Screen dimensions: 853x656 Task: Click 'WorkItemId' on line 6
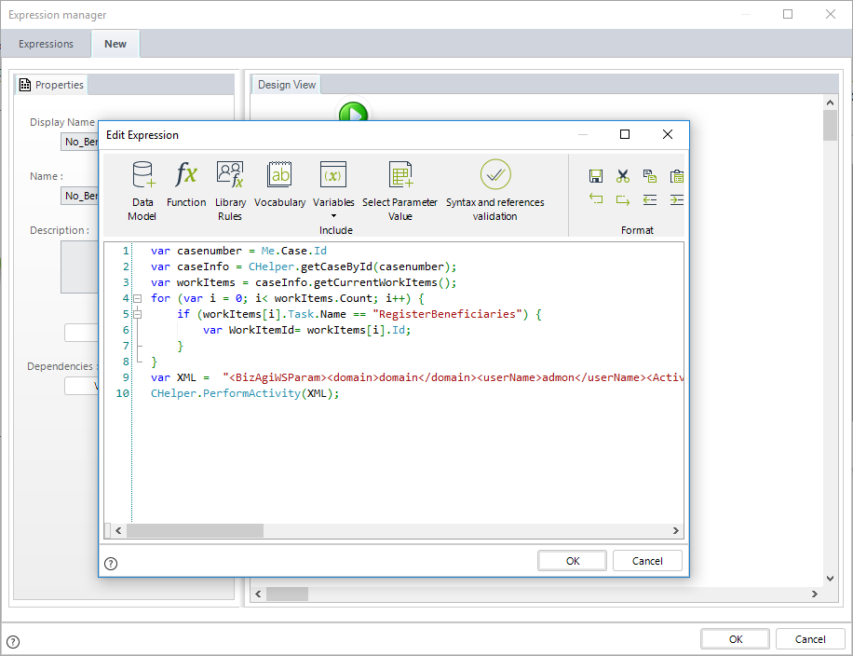click(262, 330)
